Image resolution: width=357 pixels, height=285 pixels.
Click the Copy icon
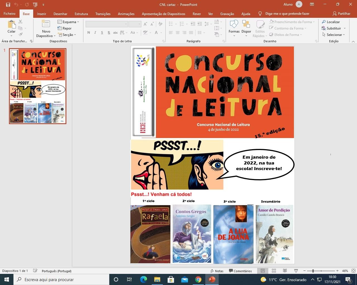20,28
